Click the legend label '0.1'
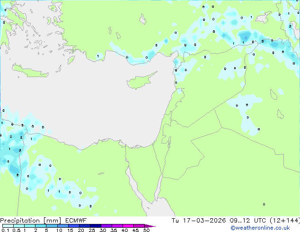The image size is (300, 232). click(5, 230)
